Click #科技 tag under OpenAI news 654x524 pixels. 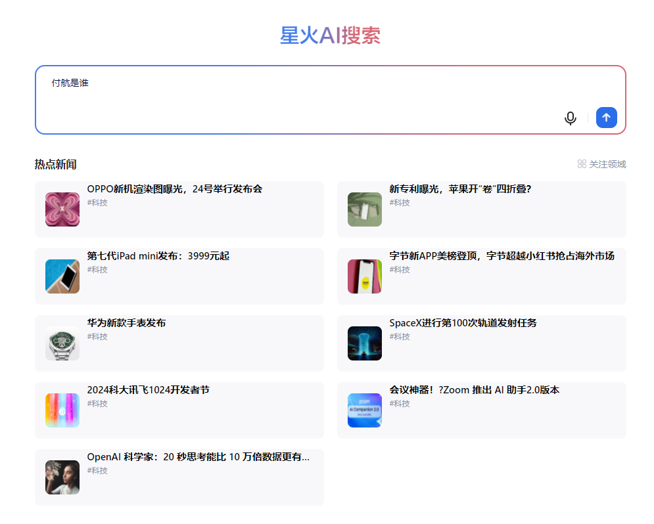pos(97,471)
